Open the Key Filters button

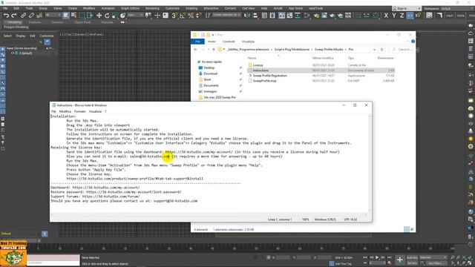point(436,263)
